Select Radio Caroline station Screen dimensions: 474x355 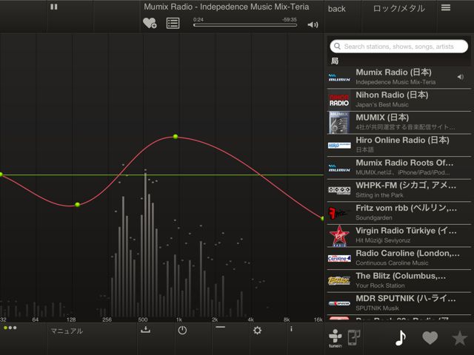coord(399,258)
